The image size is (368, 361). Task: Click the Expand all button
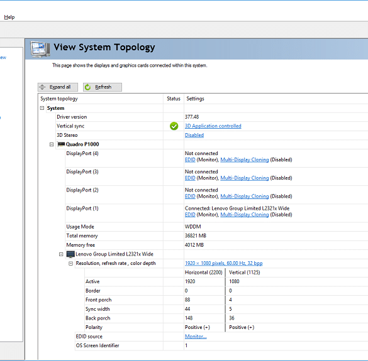[58, 87]
